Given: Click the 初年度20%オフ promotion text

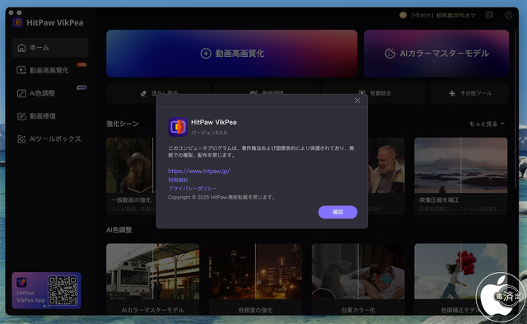Looking at the screenshot, I should (443, 15).
